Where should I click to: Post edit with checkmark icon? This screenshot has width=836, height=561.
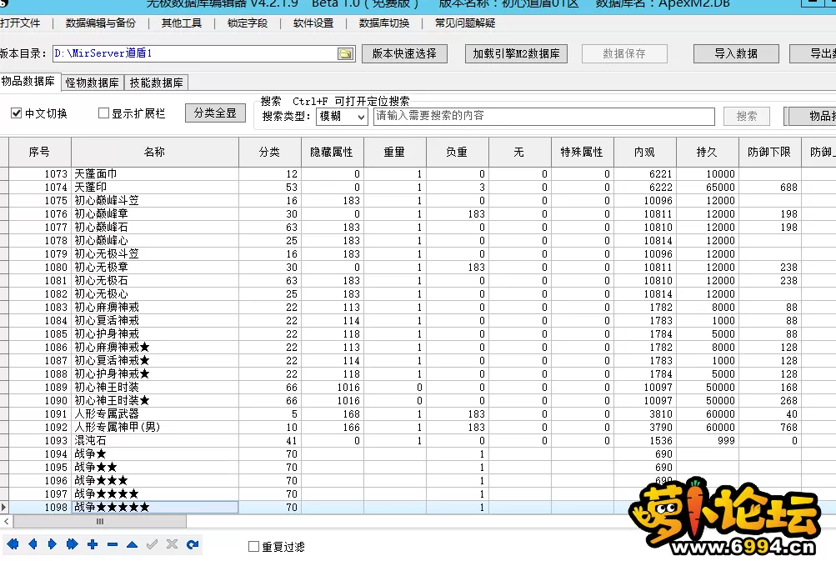(x=152, y=544)
